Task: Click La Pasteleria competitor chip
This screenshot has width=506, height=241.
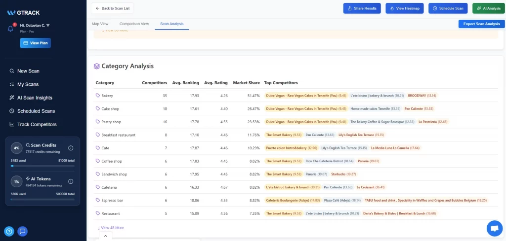Action: point(433,122)
